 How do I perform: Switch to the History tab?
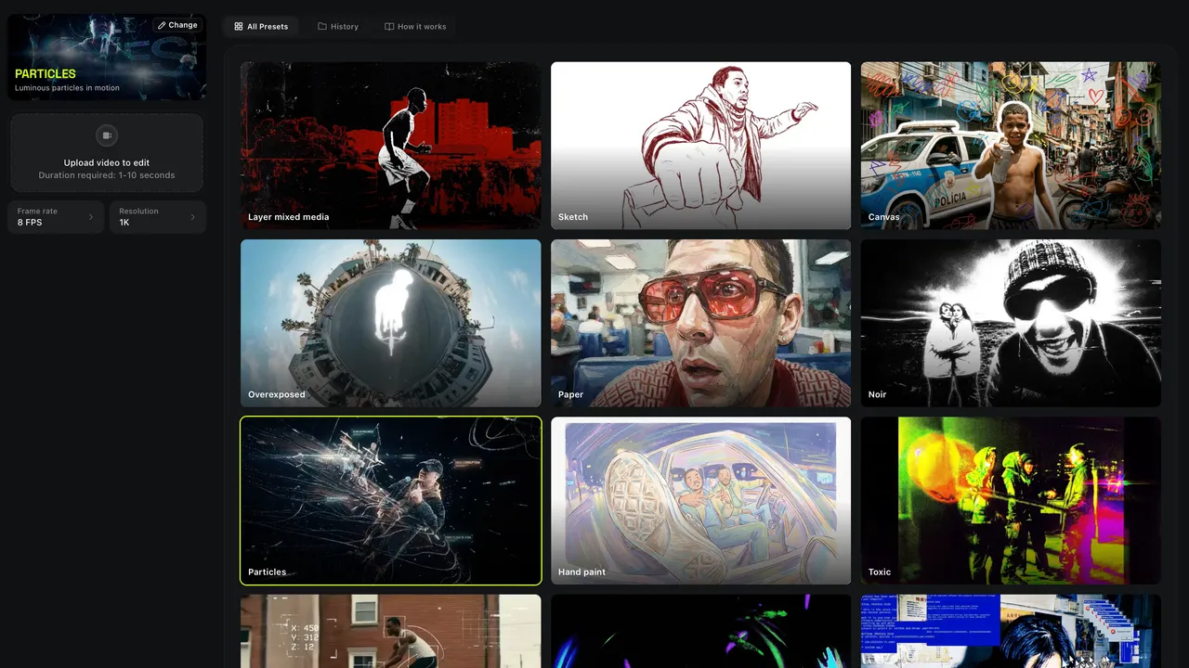pyautogui.click(x=338, y=27)
